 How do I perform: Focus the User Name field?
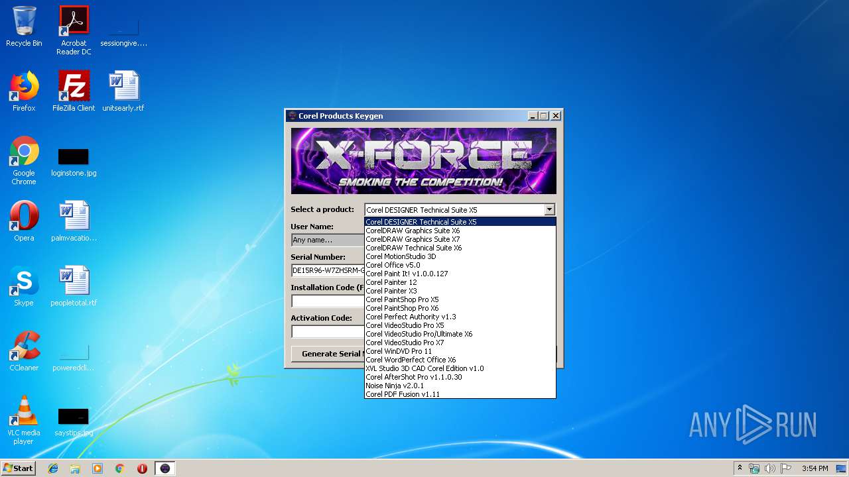click(328, 240)
